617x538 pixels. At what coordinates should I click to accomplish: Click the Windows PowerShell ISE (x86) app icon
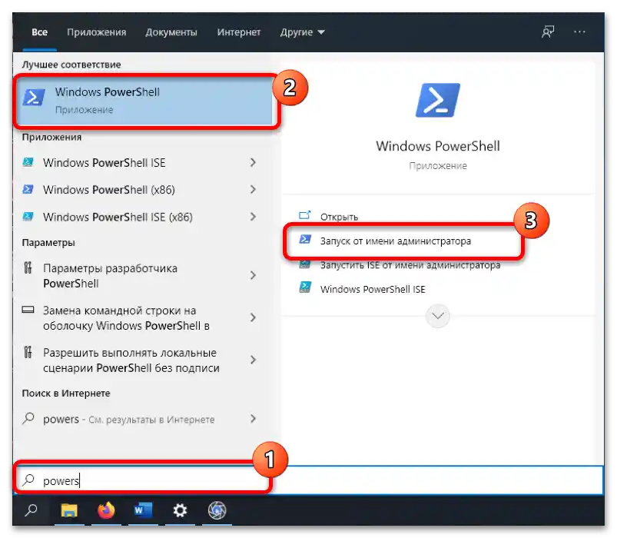click(28, 217)
